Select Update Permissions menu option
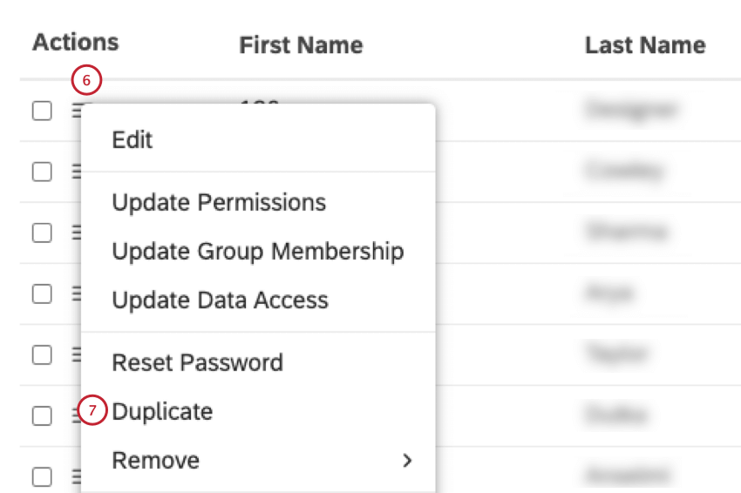Screen dimensions: 741x493 pyautogui.click(x=219, y=202)
